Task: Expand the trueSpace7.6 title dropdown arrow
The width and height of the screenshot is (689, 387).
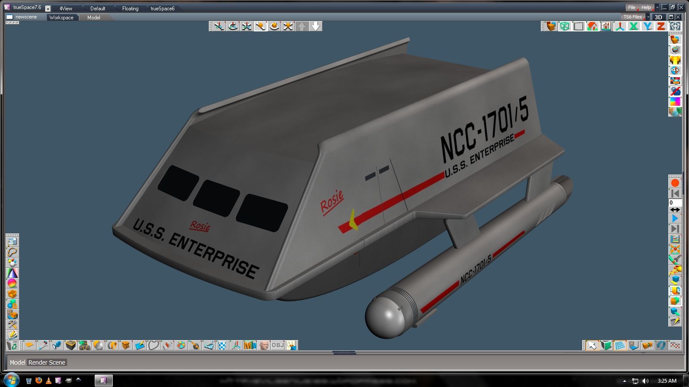Action: click(48, 9)
